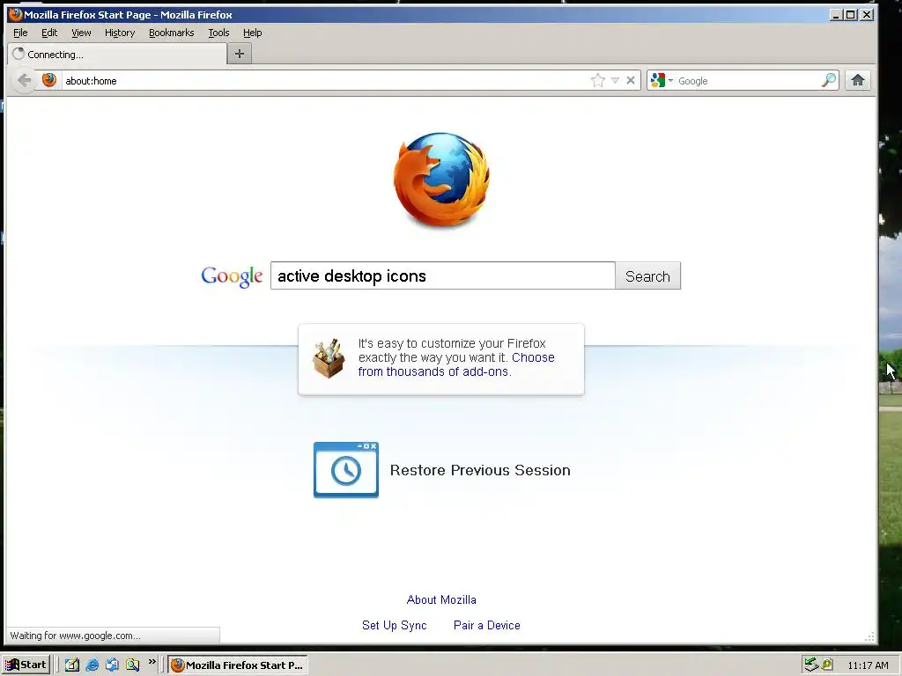Maximize the Firefox window
902x676 pixels.
click(x=851, y=15)
